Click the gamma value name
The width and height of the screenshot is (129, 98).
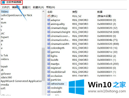pyautogui.click(x=55, y=52)
